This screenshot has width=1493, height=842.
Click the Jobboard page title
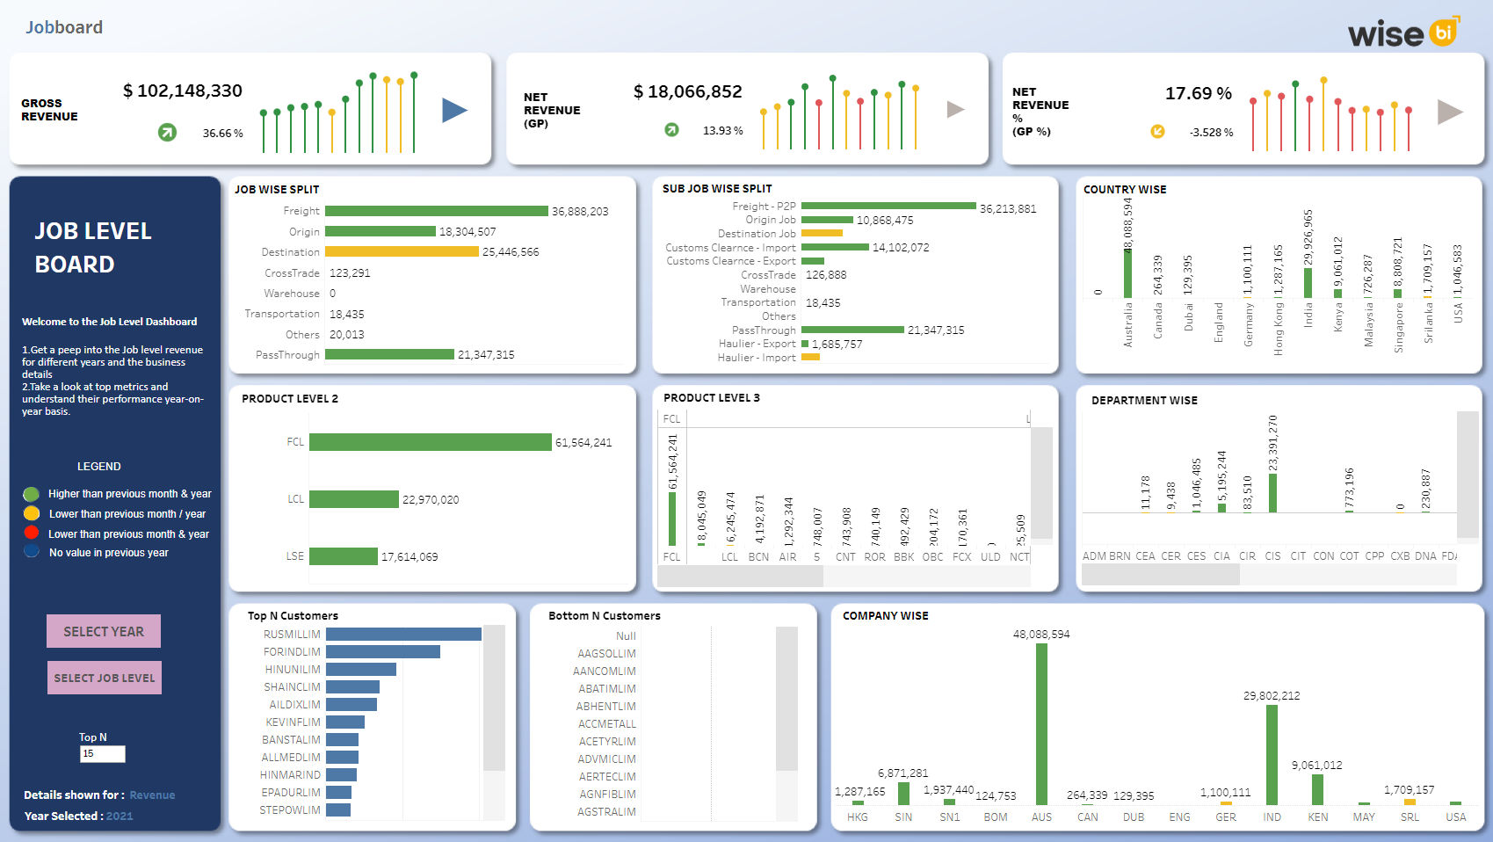(x=64, y=27)
